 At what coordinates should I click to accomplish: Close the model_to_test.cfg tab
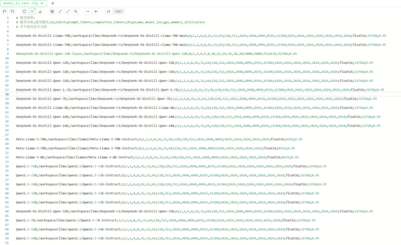42,3
